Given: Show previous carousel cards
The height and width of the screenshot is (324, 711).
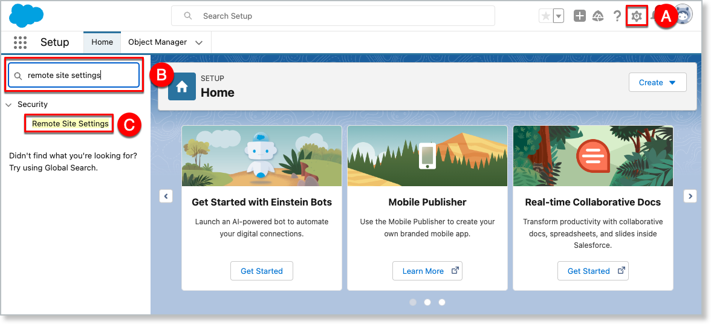Looking at the screenshot, I should pos(166,196).
